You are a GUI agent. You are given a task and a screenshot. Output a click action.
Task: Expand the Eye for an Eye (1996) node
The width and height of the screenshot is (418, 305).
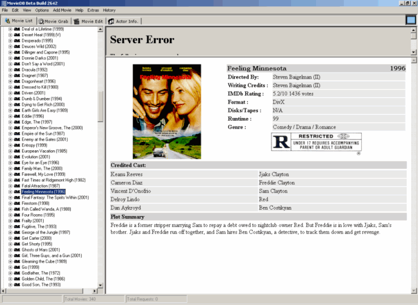[10, 163]
